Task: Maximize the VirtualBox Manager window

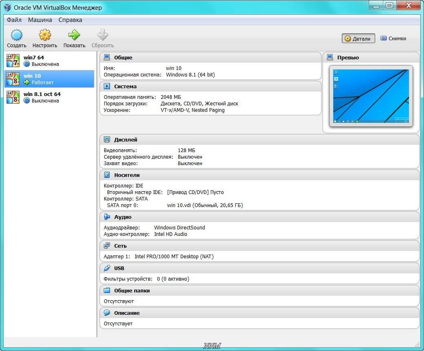Action: coord(390,5)
